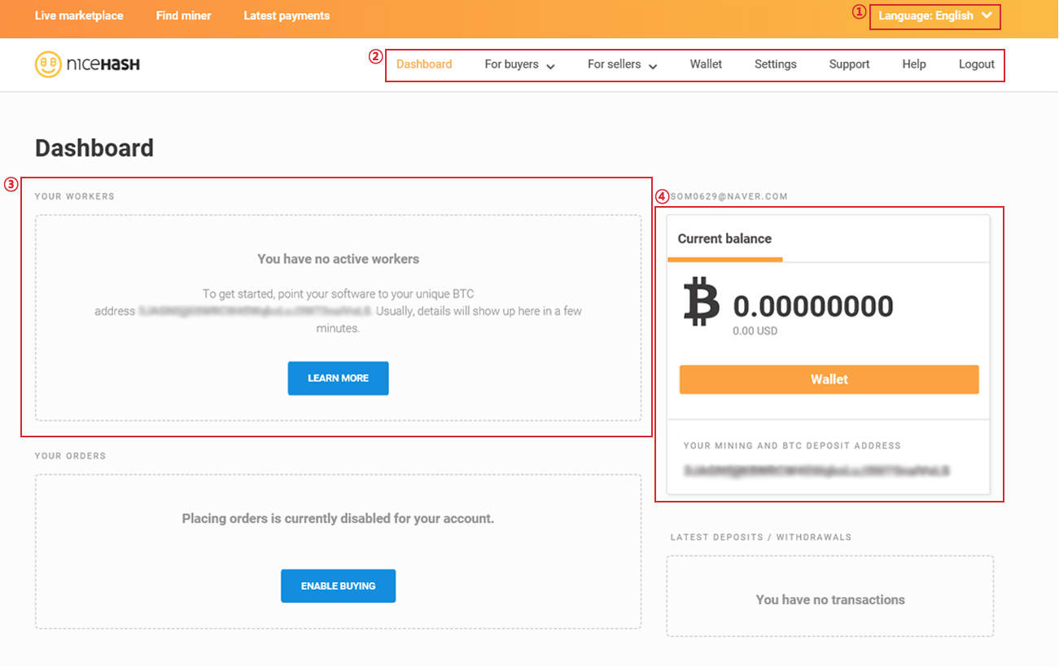
Task: Expand the For sellers menu
Action: 622,64
